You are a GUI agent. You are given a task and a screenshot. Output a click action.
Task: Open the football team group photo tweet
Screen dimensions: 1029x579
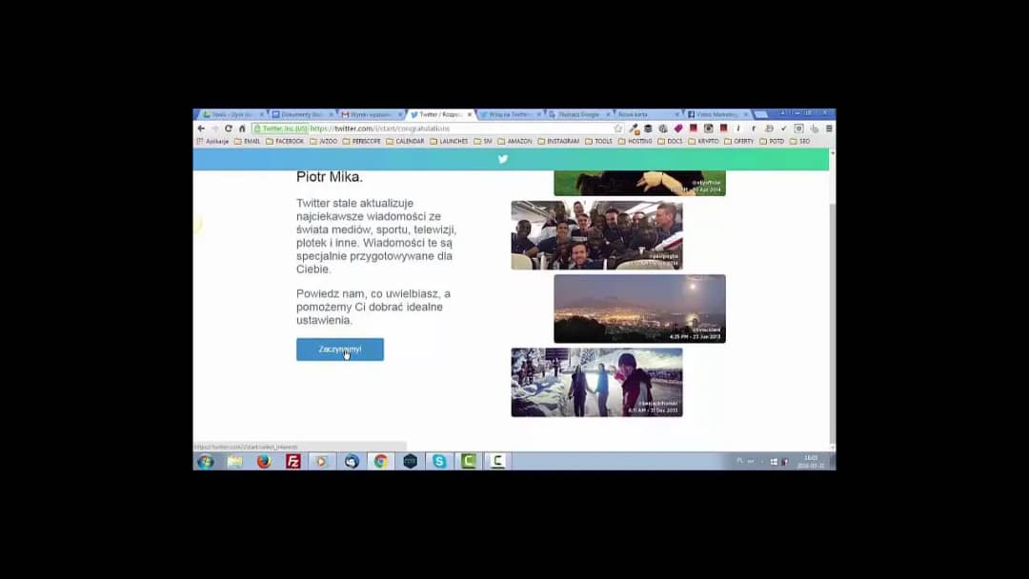point(596,235)
